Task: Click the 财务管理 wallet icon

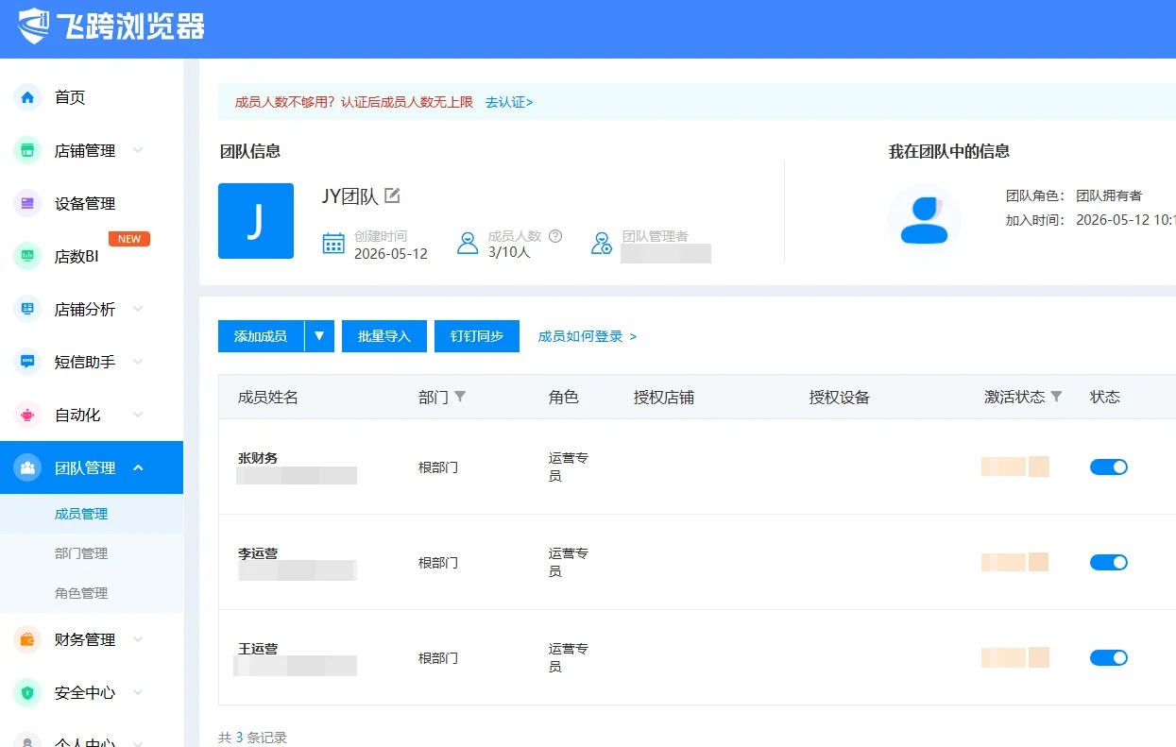Action: (x=27, y=639)
